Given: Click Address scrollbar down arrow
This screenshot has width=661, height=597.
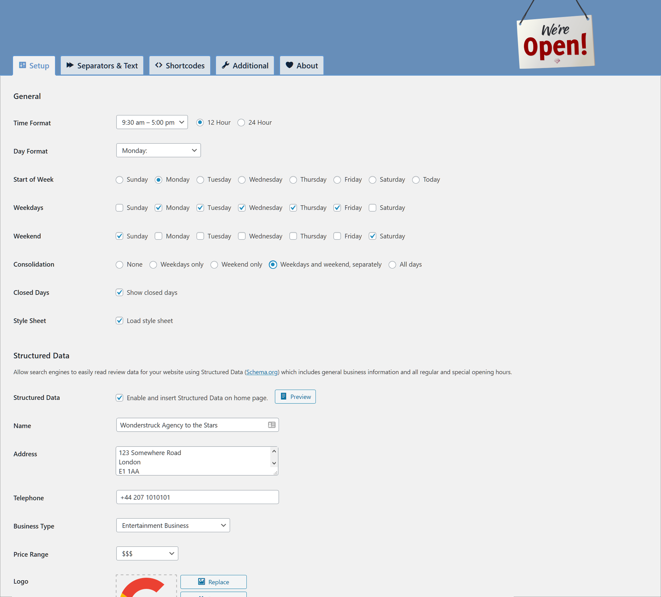Looking at the screenshot, I should point(274,463).
